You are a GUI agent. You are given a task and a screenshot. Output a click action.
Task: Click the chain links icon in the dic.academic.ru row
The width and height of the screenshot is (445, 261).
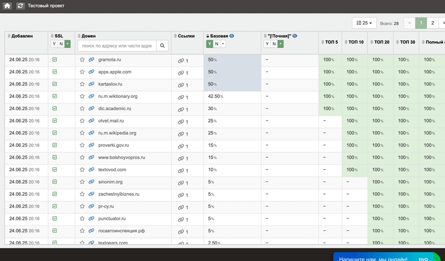coord(181,109)
